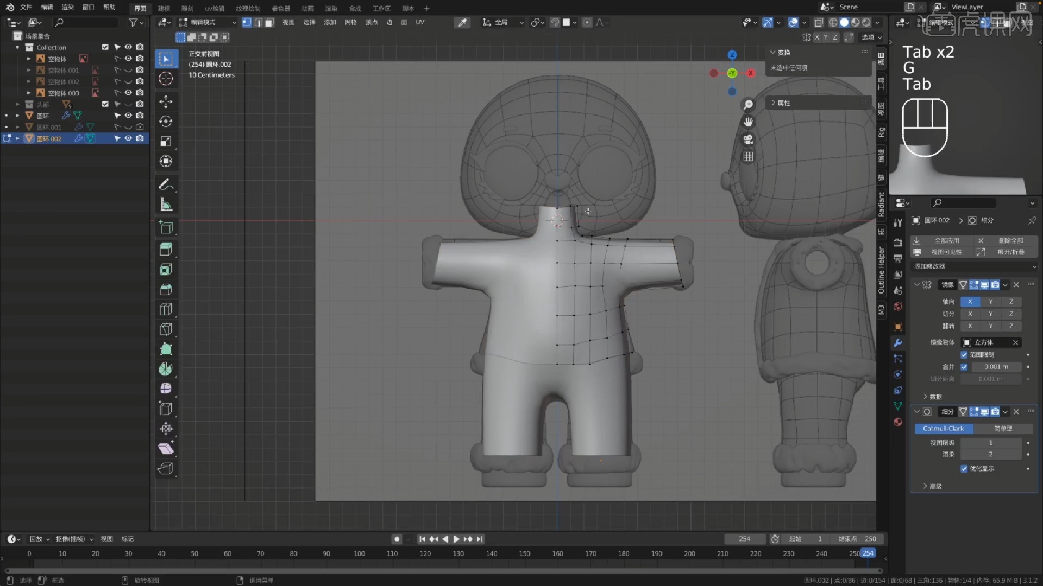This screenshot has height=586, width=1043.
Task: Enable mirror 轴向 Y axis
Action: pyautogui.click(x=991, y=302)
